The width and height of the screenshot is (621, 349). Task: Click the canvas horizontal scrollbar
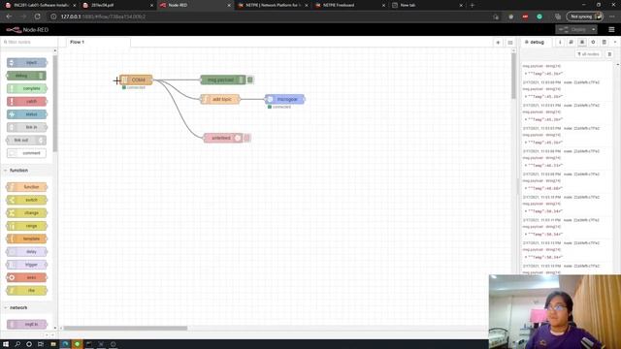(125, 328)
